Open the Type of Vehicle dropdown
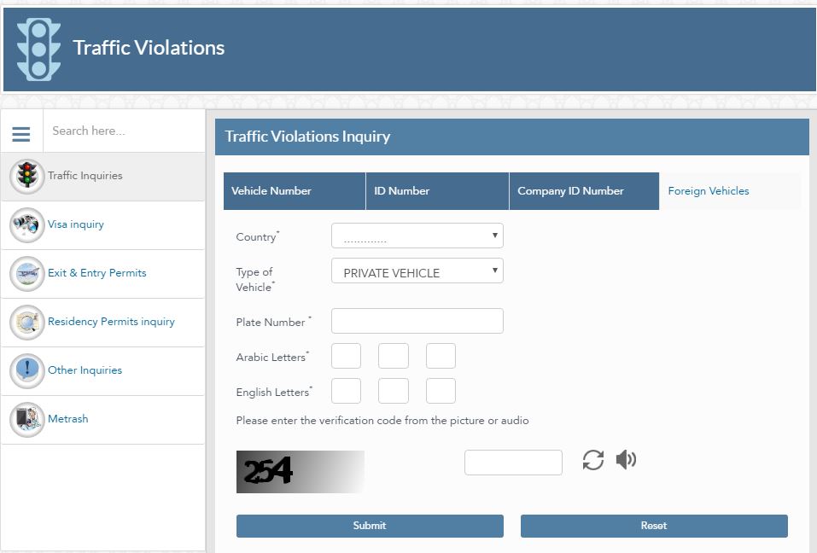The width and height of the screenshot is (817, 553). pos(417,272)
